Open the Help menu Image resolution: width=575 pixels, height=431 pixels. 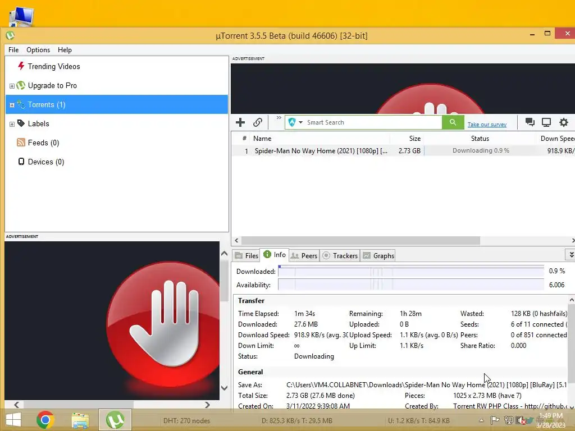pyautogui.click(x=65, y=50)
